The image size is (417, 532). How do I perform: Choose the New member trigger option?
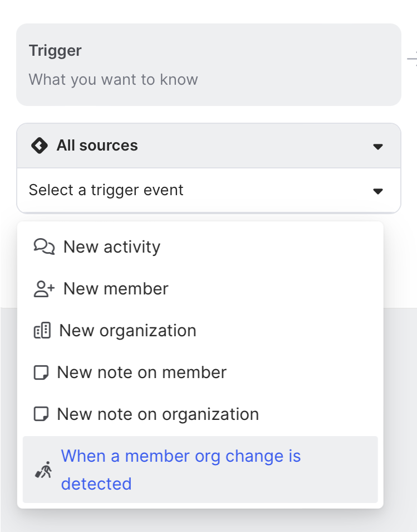click(116, 289)
